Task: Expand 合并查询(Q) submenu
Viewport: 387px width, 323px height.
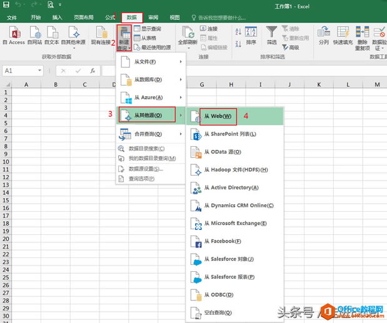Action: click(x=151, y=134)
